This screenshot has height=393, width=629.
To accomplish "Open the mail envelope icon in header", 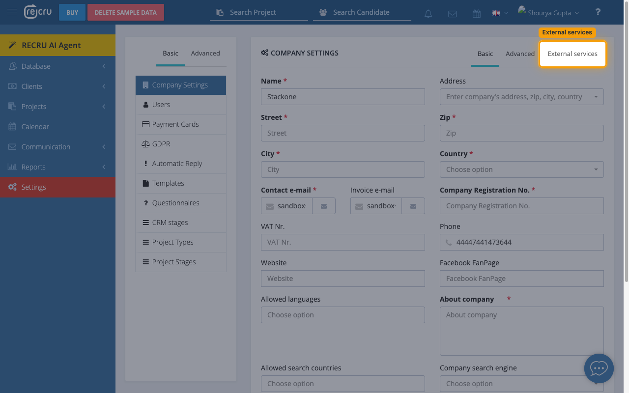I will (x=453, y=14).
